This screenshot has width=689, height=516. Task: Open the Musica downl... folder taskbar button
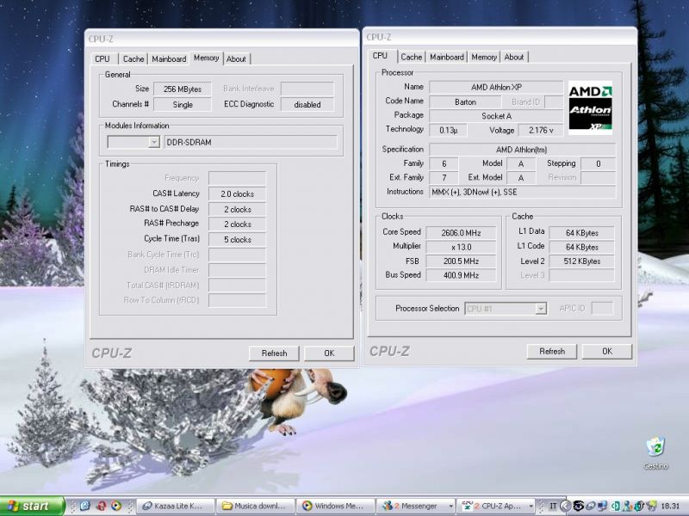[255, 506]
